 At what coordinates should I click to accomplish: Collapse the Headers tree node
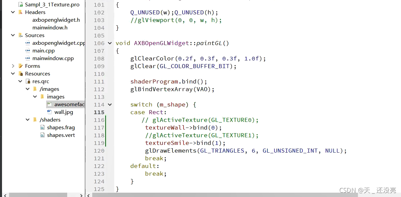click(x=13, y=12)
